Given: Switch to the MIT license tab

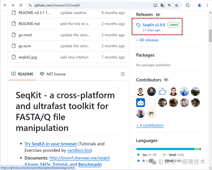Looking at the screenshot, I should coord(53,74).
